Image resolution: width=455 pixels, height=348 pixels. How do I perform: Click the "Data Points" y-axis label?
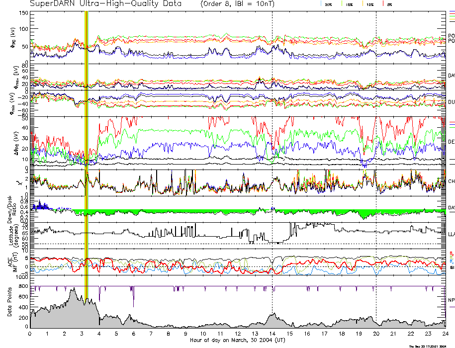coord(10,302)
